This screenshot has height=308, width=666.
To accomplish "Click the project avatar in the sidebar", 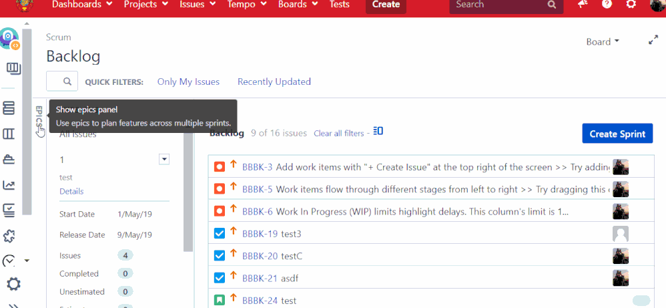I will tap(10, 39).
